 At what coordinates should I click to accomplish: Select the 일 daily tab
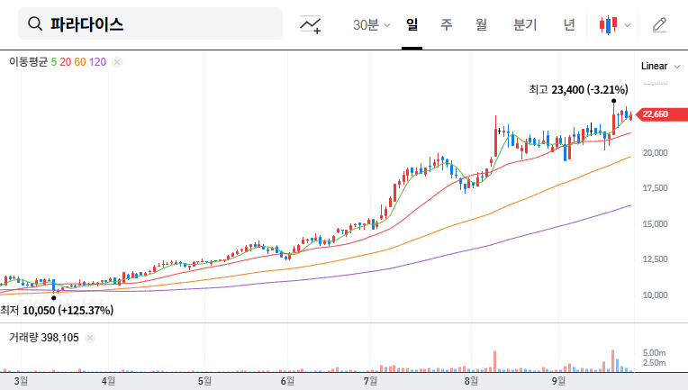[412, 25]
